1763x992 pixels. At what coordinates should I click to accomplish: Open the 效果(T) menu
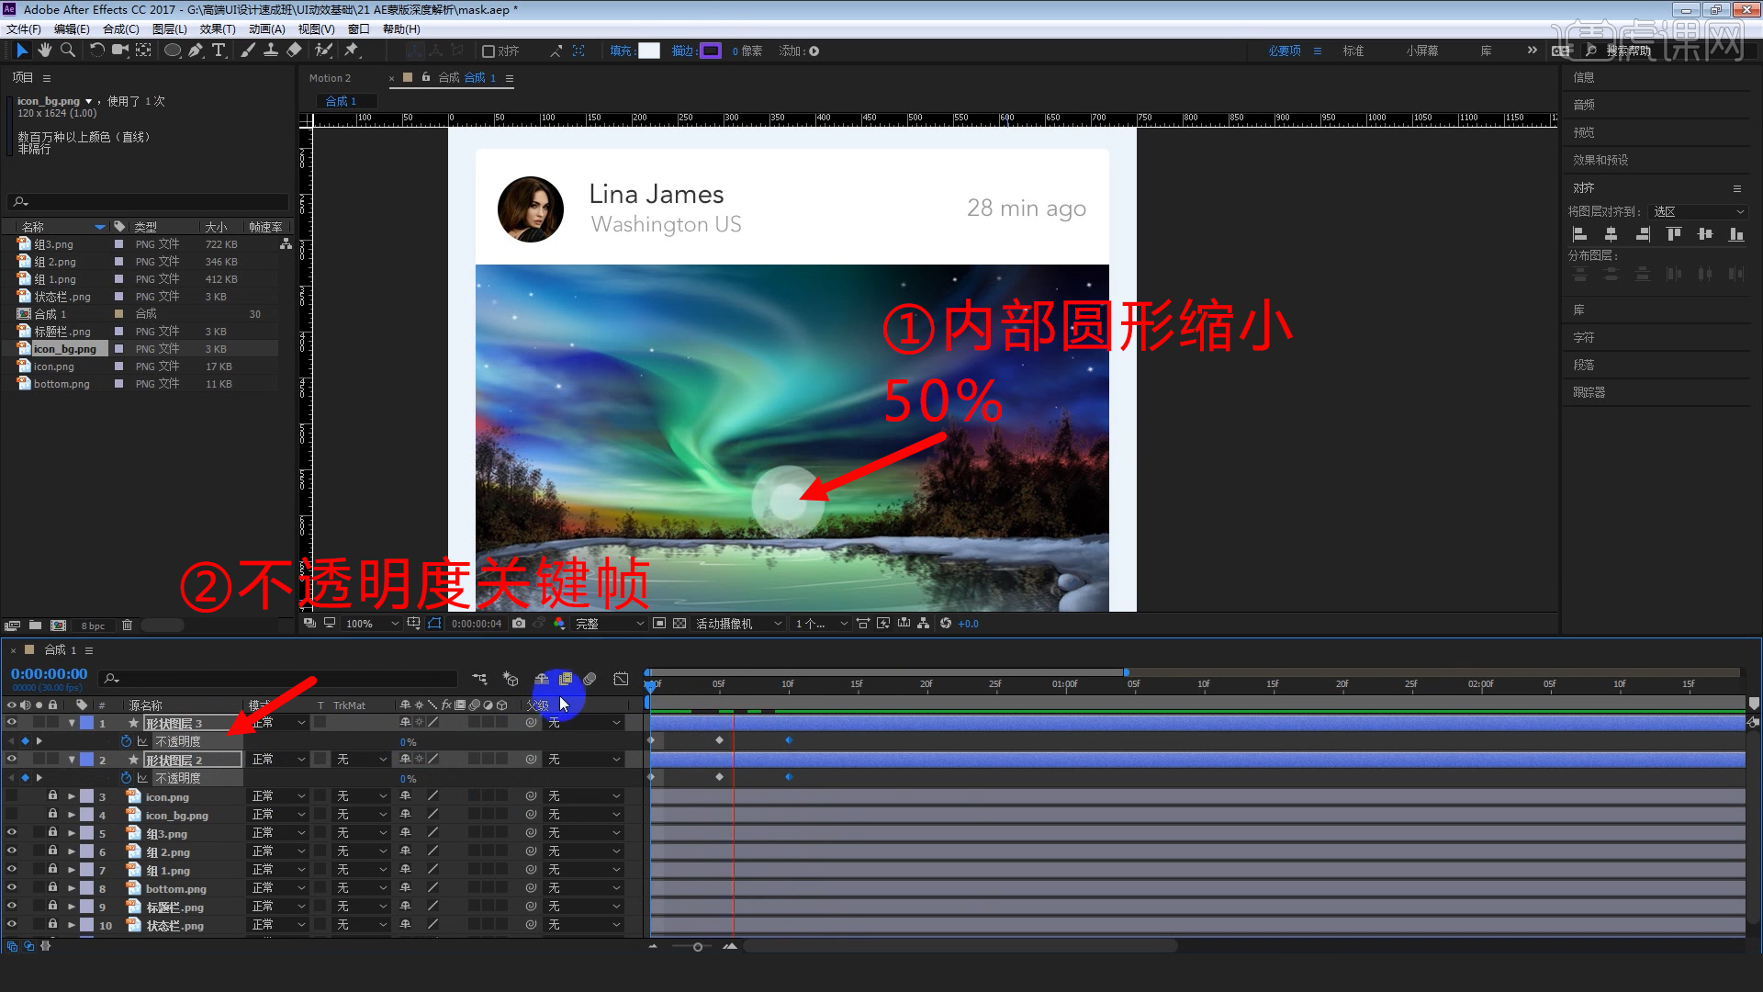click(218, 29)
